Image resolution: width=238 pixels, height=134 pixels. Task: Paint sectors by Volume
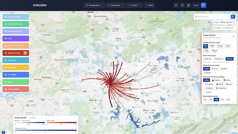click(x=229, y=59)
